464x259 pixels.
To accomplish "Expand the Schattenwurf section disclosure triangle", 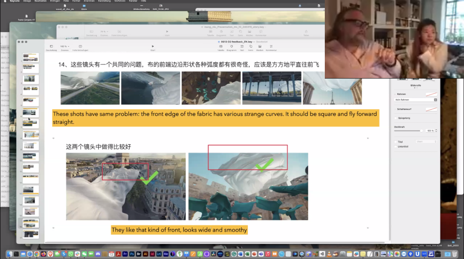I will click(395, 109).
